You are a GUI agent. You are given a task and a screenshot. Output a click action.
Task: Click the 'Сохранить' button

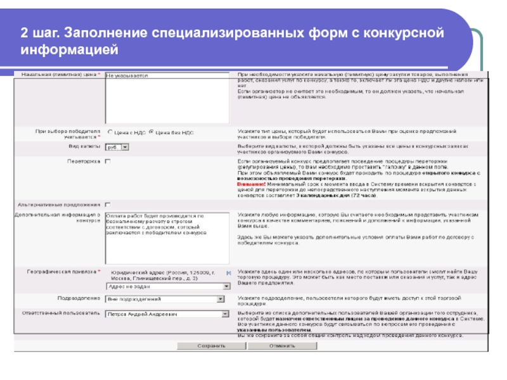pyautogui.click(x=212, y=346)
